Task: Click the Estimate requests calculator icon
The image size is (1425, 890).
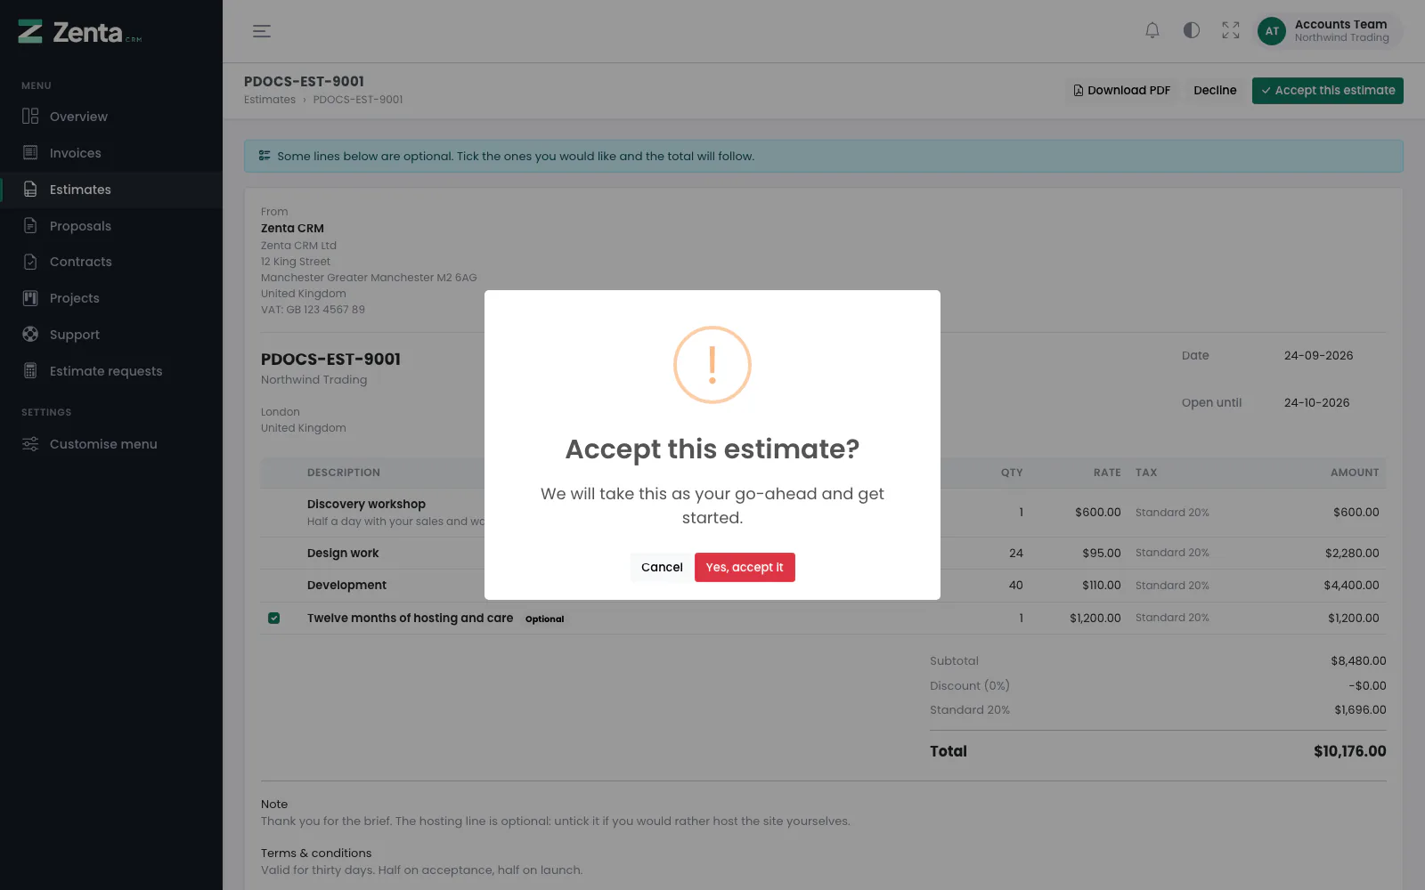Action: tap(30, 371)
